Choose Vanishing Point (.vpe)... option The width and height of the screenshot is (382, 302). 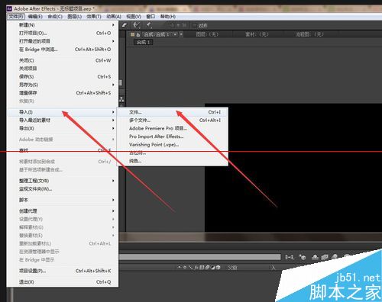[x=173, y=145]
